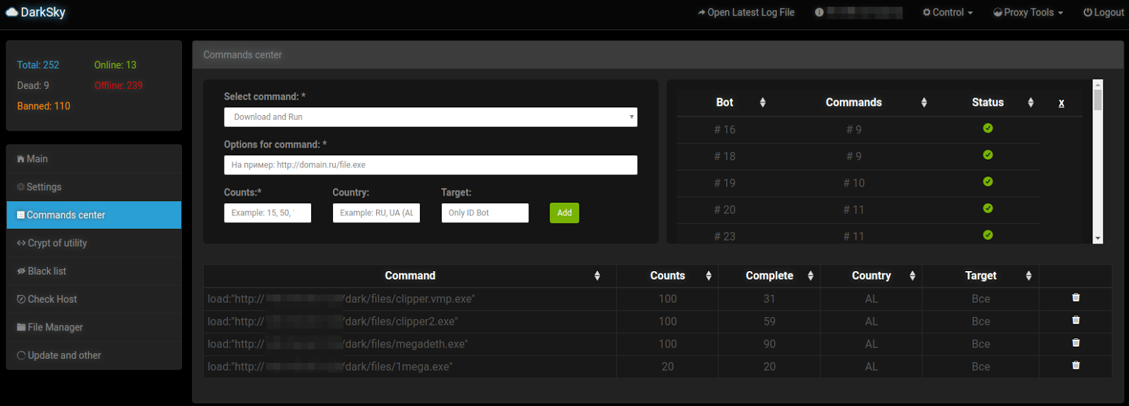
Task: Click the Banned: 110 counter
Action: point(44,106)
